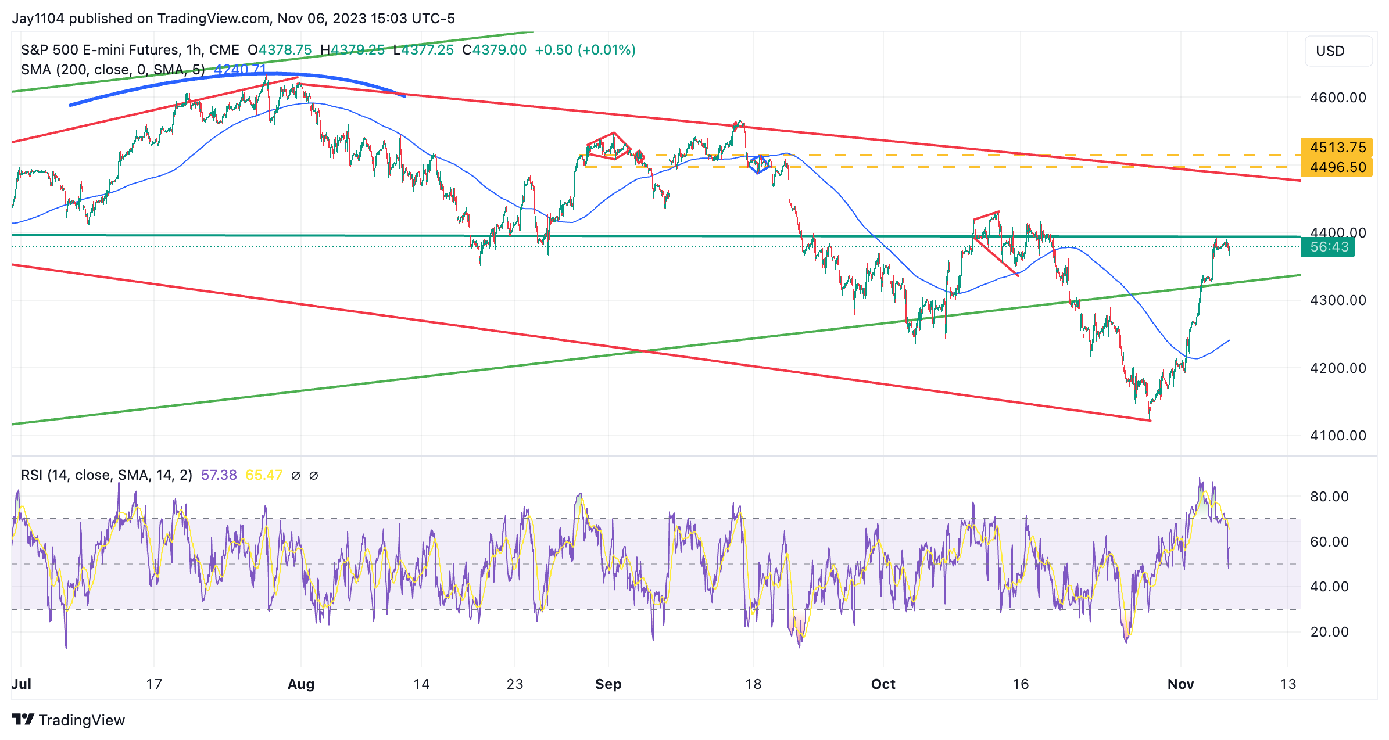Click the 23 date label on time axis

coord(515,684)
